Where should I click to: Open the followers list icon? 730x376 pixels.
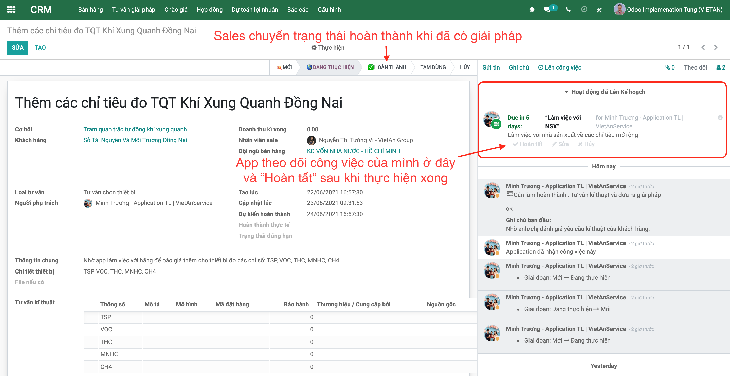(x=720, y=67)
